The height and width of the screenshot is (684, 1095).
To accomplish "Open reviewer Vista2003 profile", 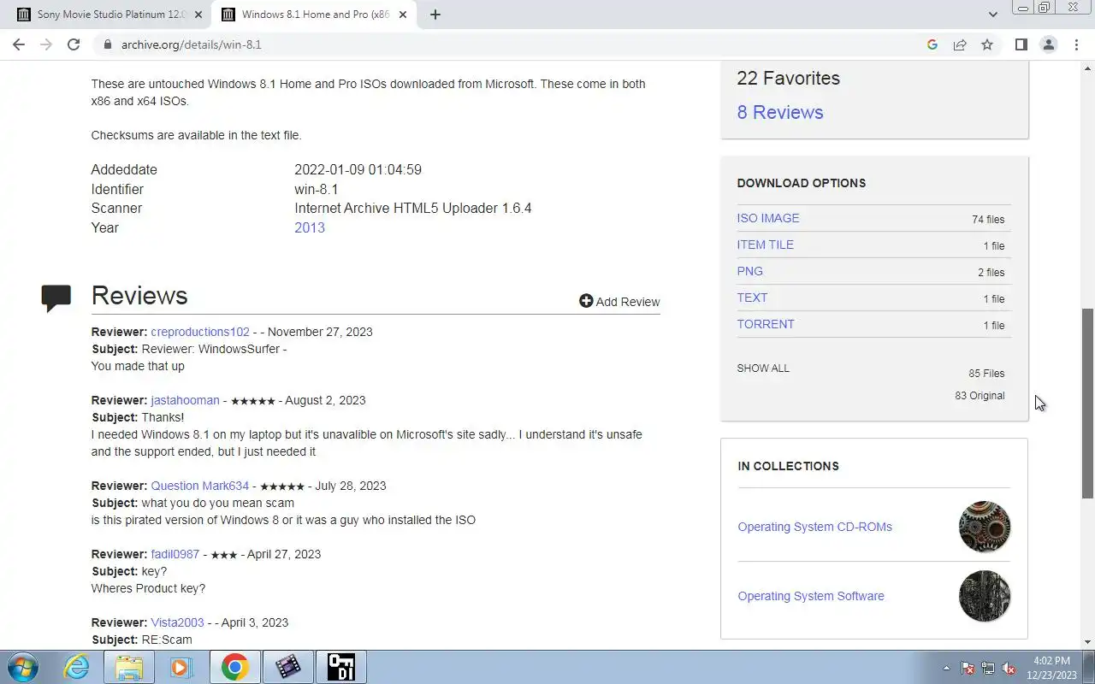I will tap(178, 622).
